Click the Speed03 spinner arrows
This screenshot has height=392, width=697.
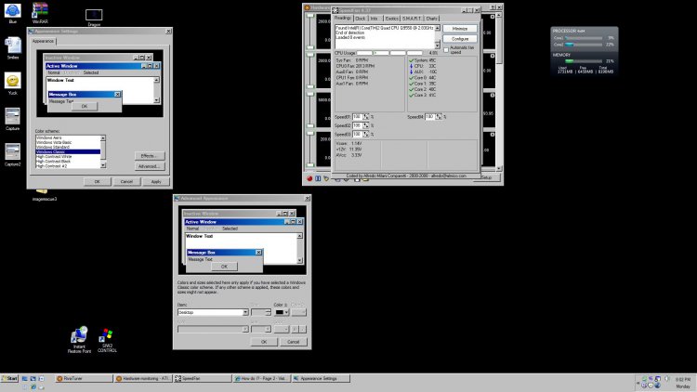click(366, 134)
